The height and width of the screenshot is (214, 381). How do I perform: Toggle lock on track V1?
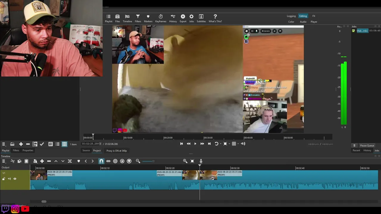(4, 179)
